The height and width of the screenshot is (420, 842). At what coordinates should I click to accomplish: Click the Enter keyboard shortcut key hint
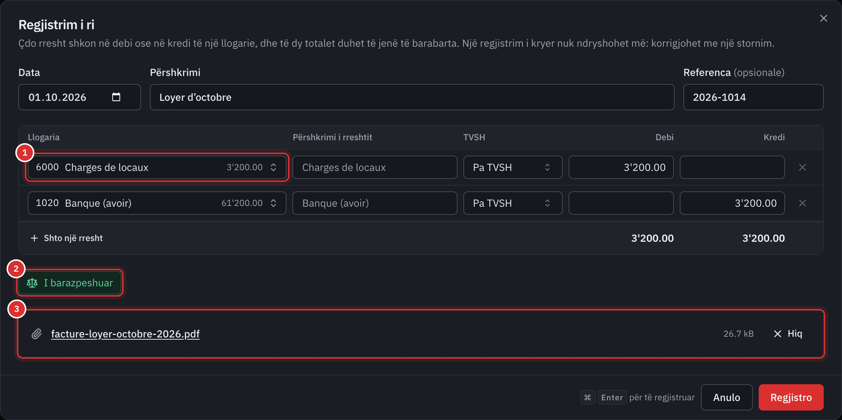click(x=612, y=397)
